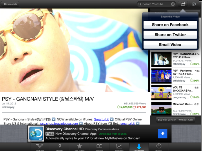Screen dimensions: 202x151
Task: Tap the Email Video button
Action: [170, 45]
